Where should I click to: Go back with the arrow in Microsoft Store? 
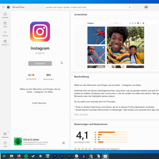[x=3, y=7]
